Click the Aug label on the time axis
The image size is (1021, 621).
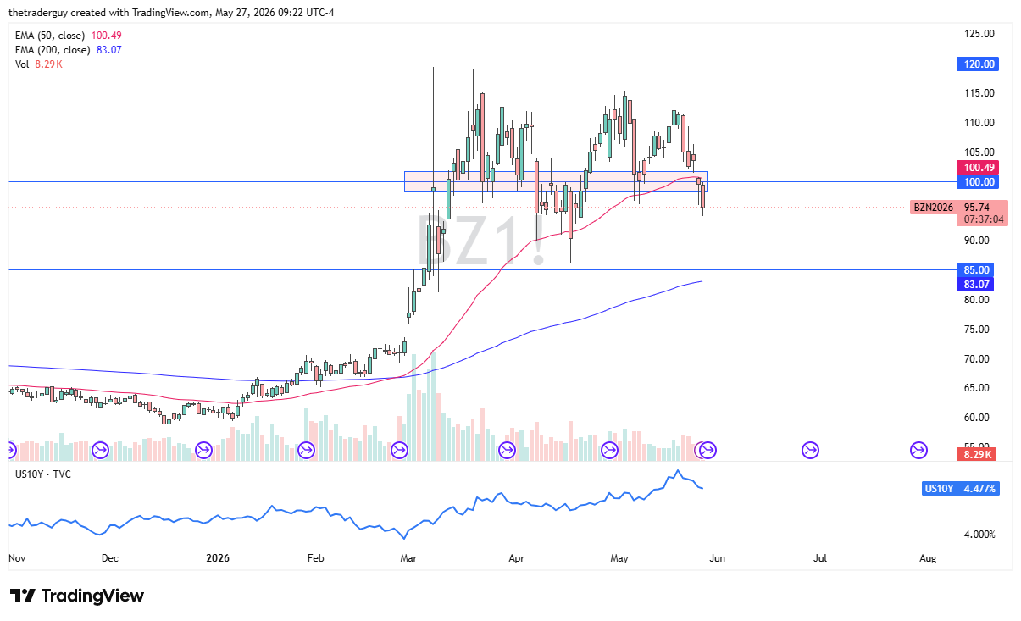(928, 558)
